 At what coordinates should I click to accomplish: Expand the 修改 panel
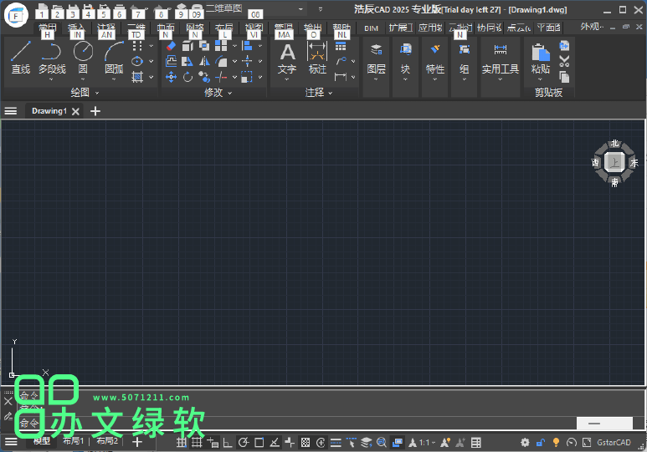click(x=218, y=93)
